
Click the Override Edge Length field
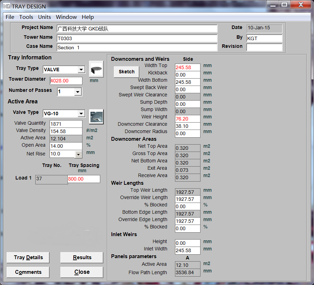coord(188,221)
